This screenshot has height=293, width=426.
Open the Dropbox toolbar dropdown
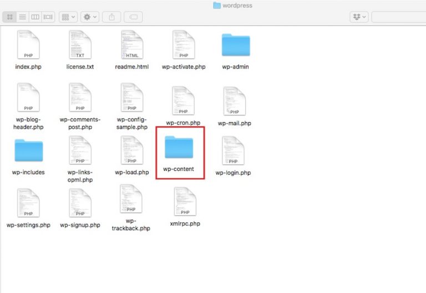(x=359, y=17)
